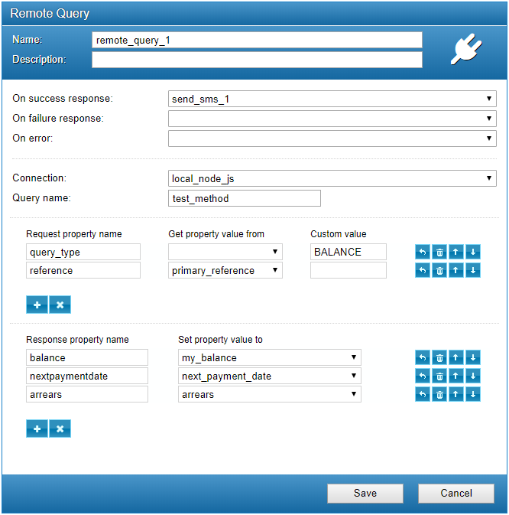Image resolution: width=509 pixels, height=515 pixels.
Task: Clear all response property rows
Action: (60, 429)
